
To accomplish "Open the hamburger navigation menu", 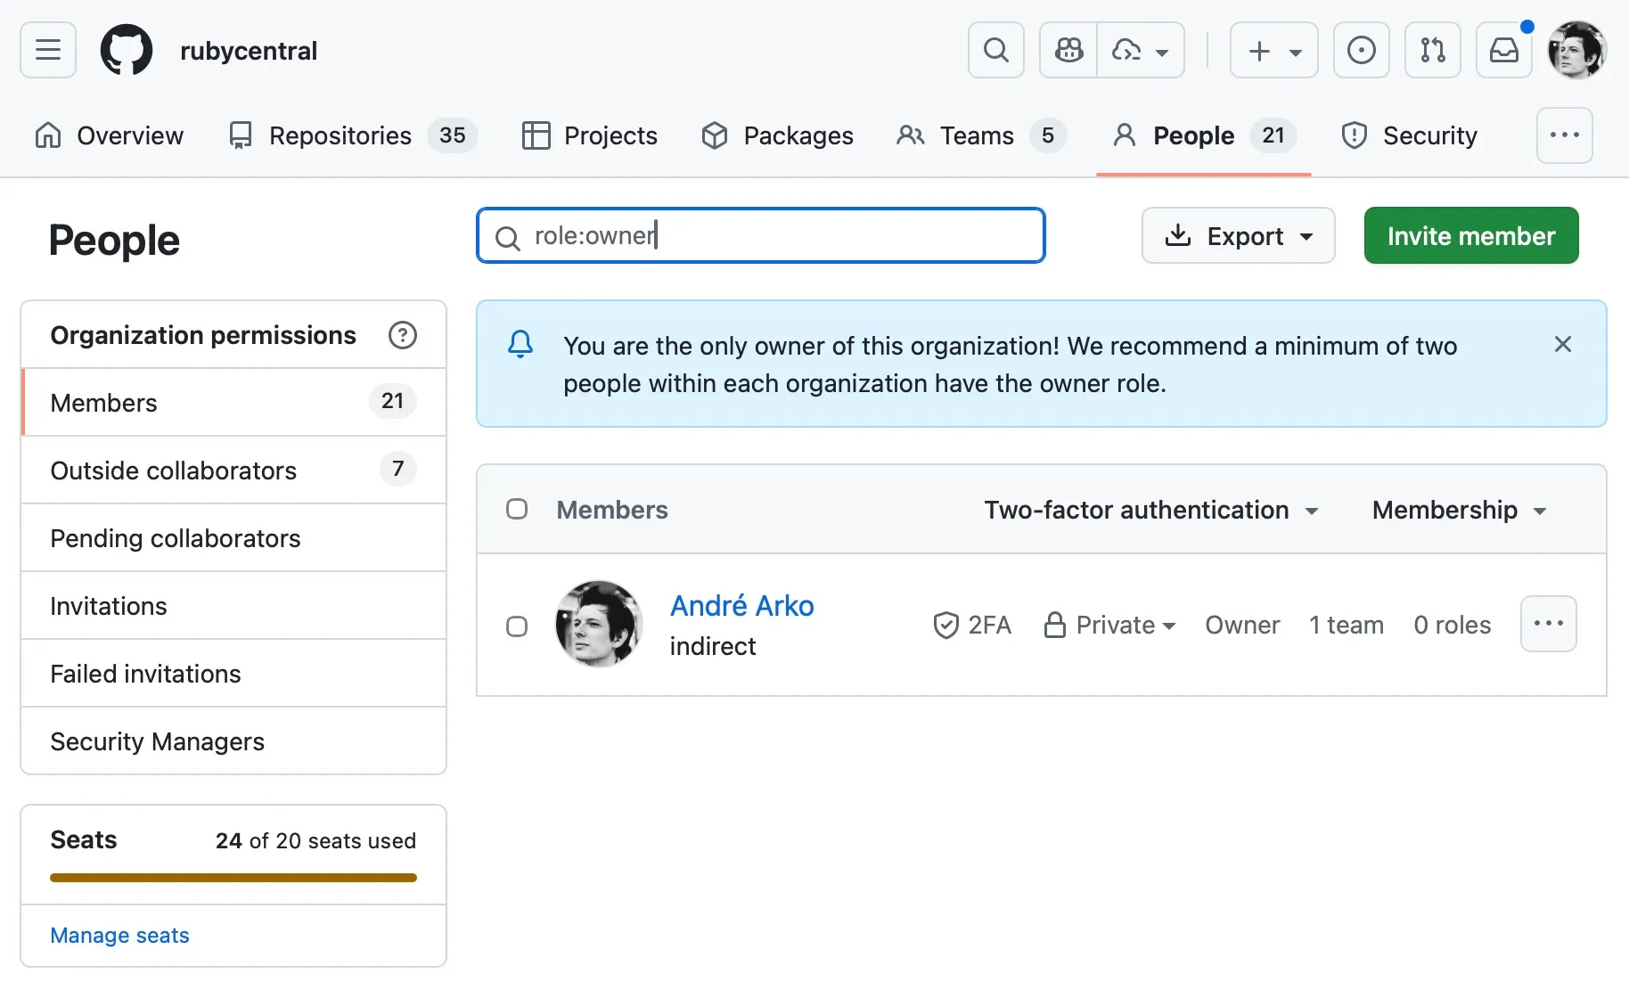I will 48,50.
